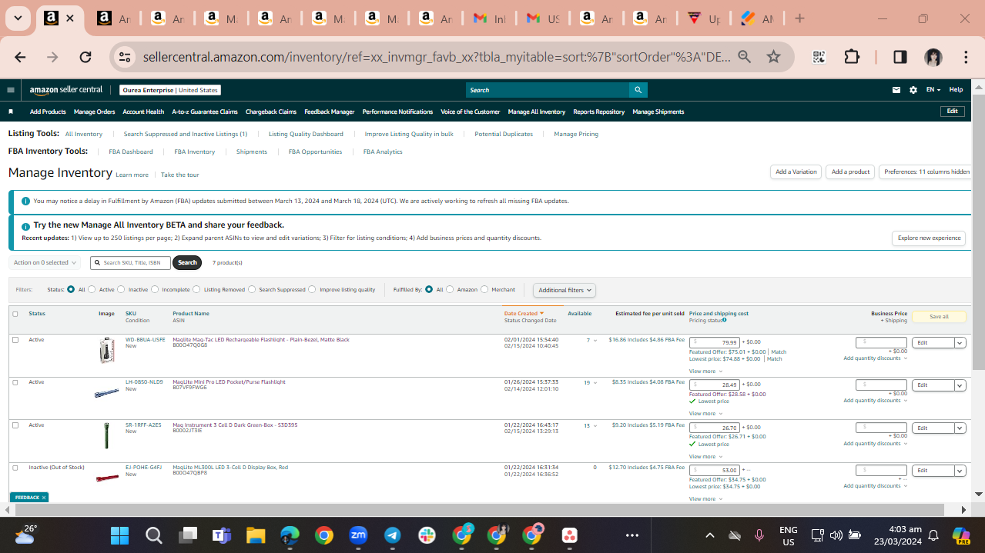Viewport: 985px width, 553px height.
Task: Tick the select-all checkbox in table header
Action: point(15,314)
